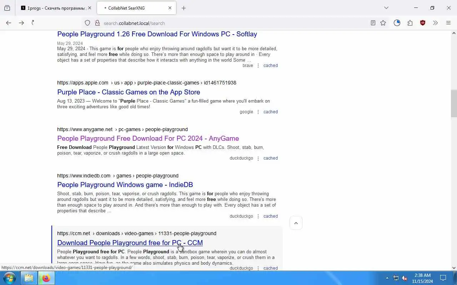Click scrollbar up arrow
This screenshot has height=285, width=457.
[x=454, y=33]
